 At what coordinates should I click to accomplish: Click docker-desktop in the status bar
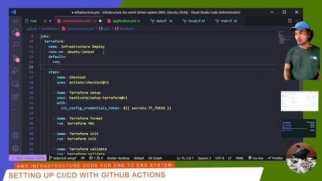[x=118, y=158]
